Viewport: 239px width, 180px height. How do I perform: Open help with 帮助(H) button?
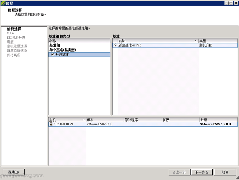(14, 172)
